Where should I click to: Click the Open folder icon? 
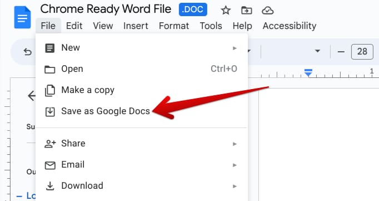[x=50, y=70]
